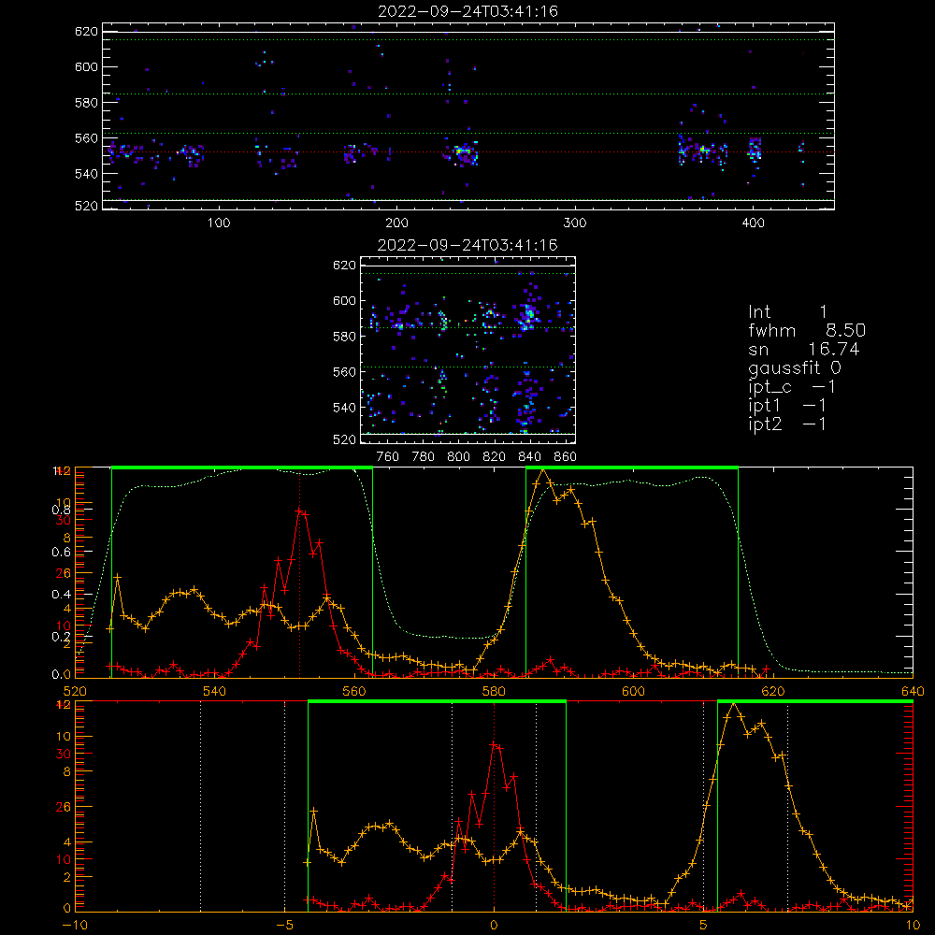
Task: Click the '-10' x-axis label of bottom plot
Action: click(x=75, y=926)
